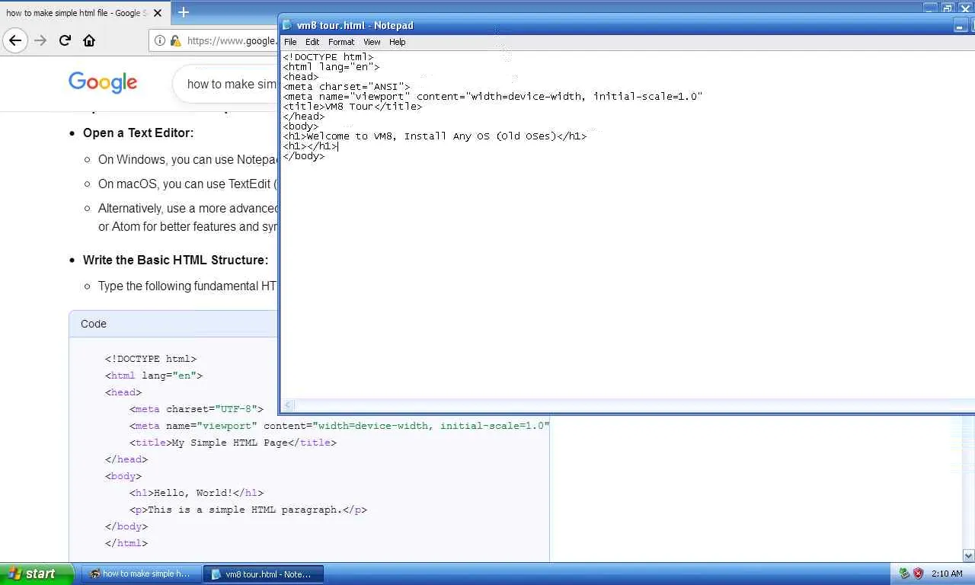This screenshot has height=585, width=975.
Task: Open a new browser tab with plus button
Action: [x=184, y=12]
